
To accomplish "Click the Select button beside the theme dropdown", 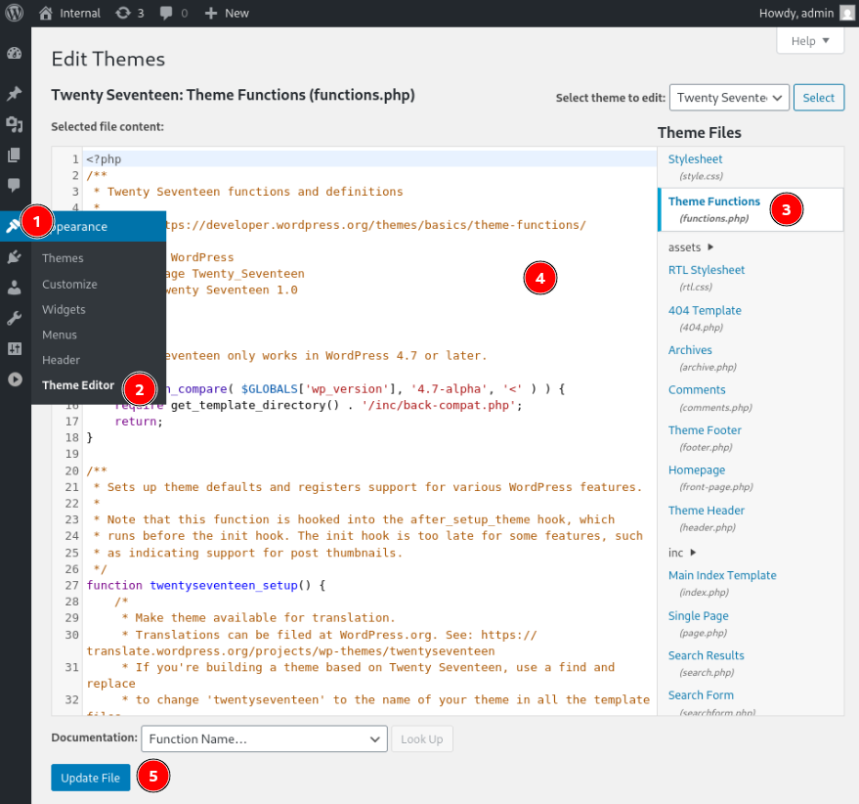I will tap(819, 98).
